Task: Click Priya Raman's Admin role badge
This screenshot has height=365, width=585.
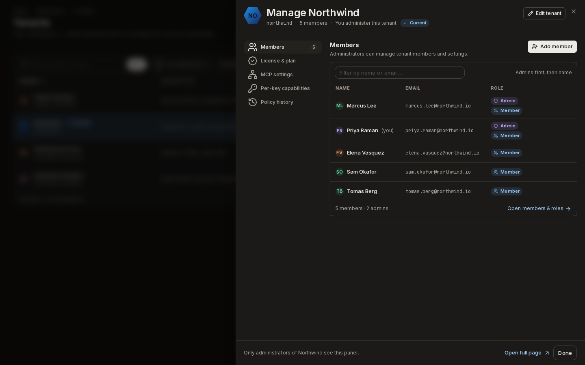Action: (505, 126)
